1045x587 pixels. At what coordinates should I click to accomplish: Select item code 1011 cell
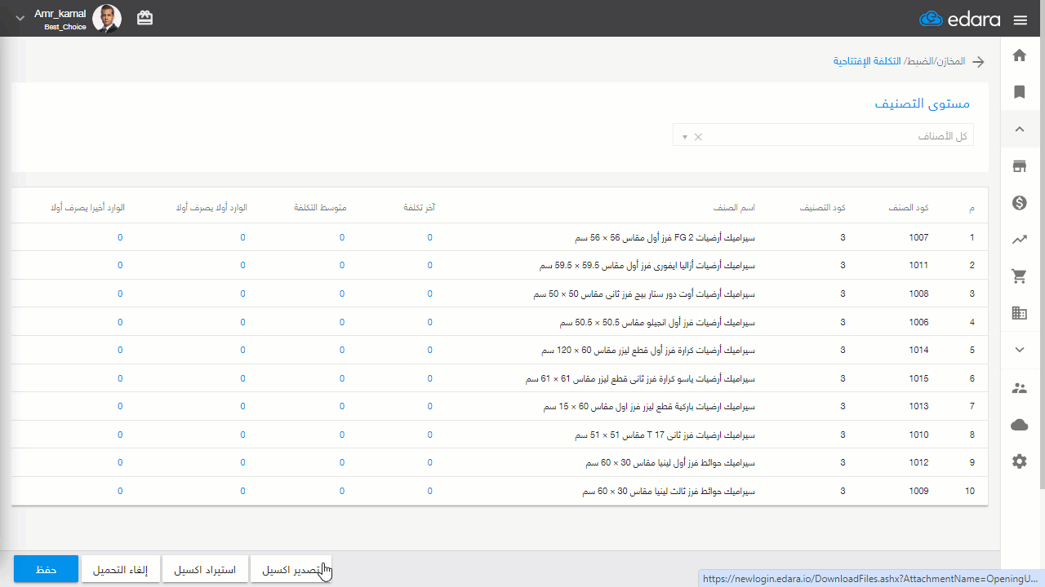(918, 266)
